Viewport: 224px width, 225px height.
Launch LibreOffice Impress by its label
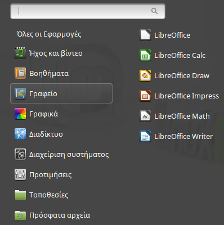tap(186, 96)
